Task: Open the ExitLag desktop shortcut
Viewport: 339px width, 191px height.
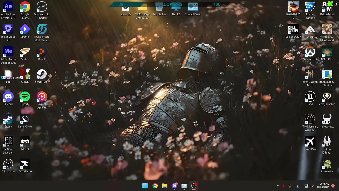Action: 25,76
